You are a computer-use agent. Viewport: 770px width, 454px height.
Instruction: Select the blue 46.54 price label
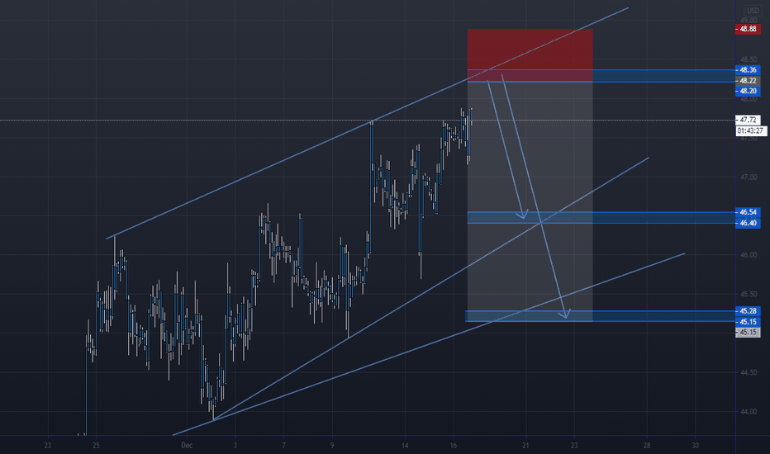(x=748, y=212)
